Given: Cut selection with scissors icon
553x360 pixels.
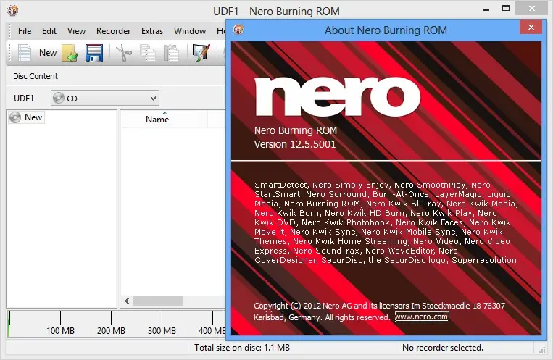Looking at the screenshot, I should 123,53.
